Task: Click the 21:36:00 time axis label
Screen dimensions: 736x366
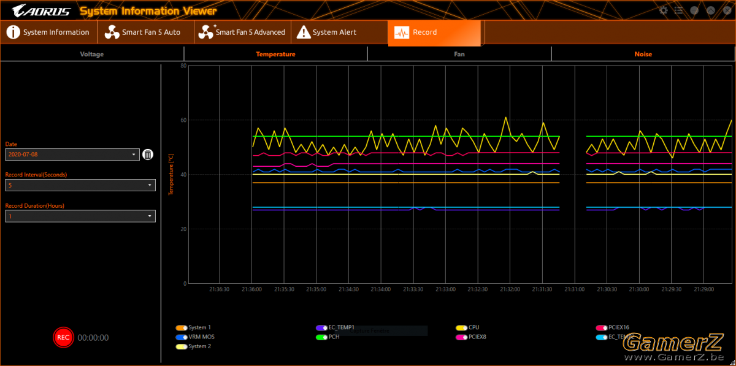Action: coord(251,289)
